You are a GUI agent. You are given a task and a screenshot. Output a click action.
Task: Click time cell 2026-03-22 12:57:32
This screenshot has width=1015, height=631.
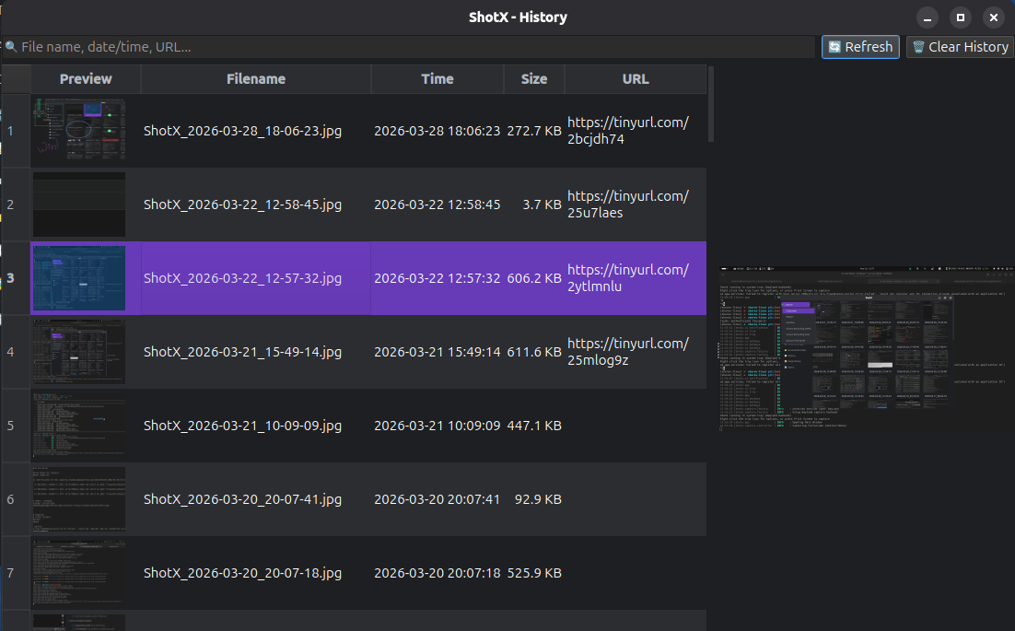(x=437, y=278)
